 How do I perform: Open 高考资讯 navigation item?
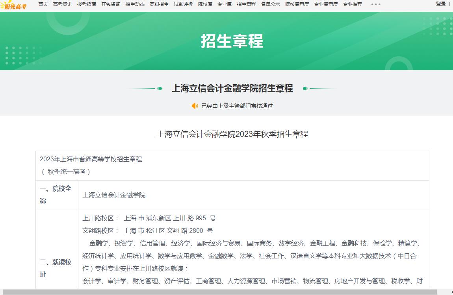coord(62,4)
